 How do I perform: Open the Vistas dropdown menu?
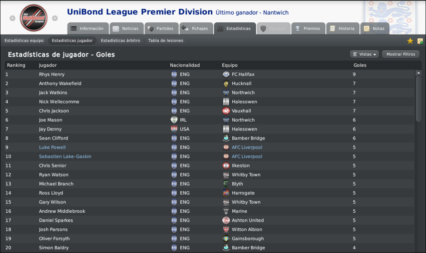(x=364, y=54)
